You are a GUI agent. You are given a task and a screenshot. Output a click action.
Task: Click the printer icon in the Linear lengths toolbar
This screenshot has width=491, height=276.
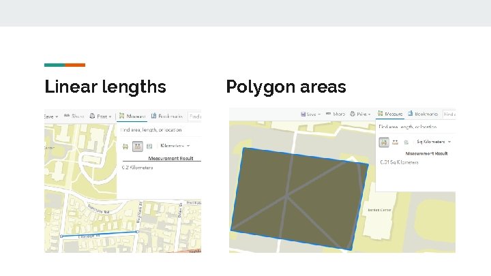click(x=92, y=116)
